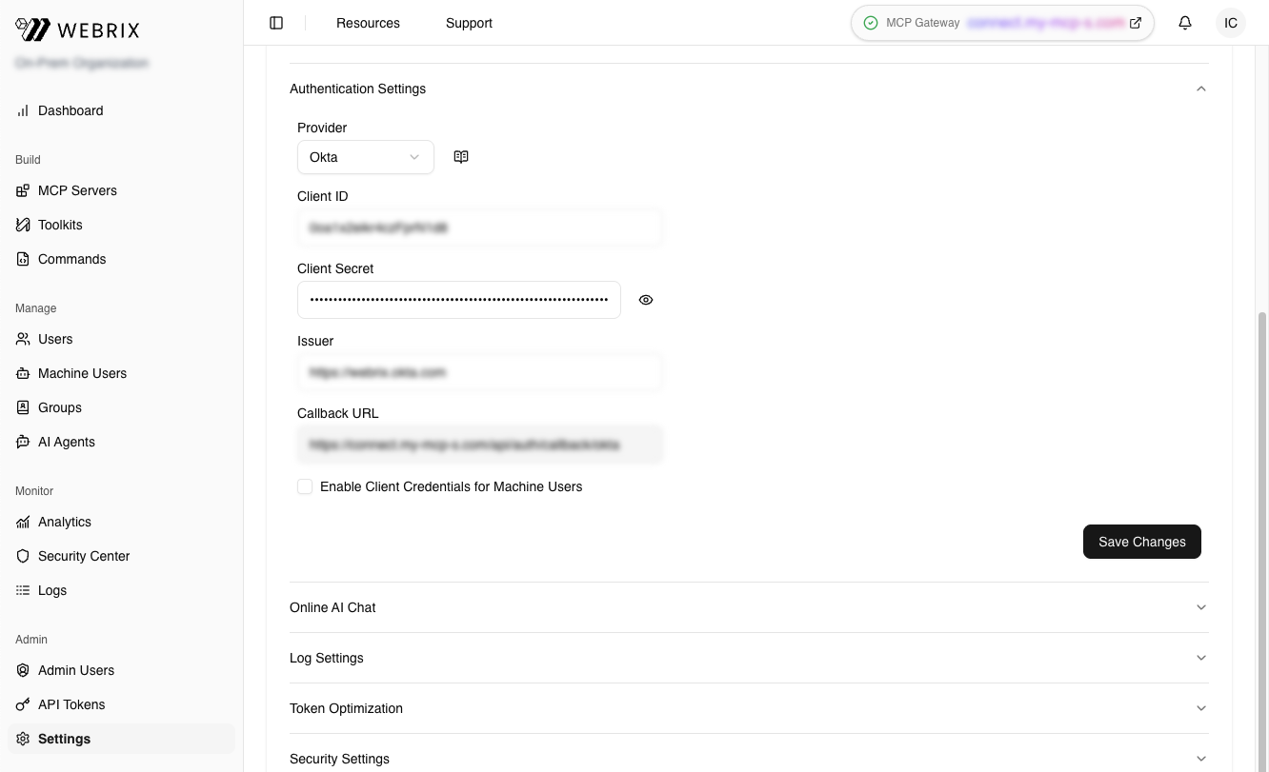Open the Provider dropdown
Viewport: 1269px width, 772px height.
point(365,157)
